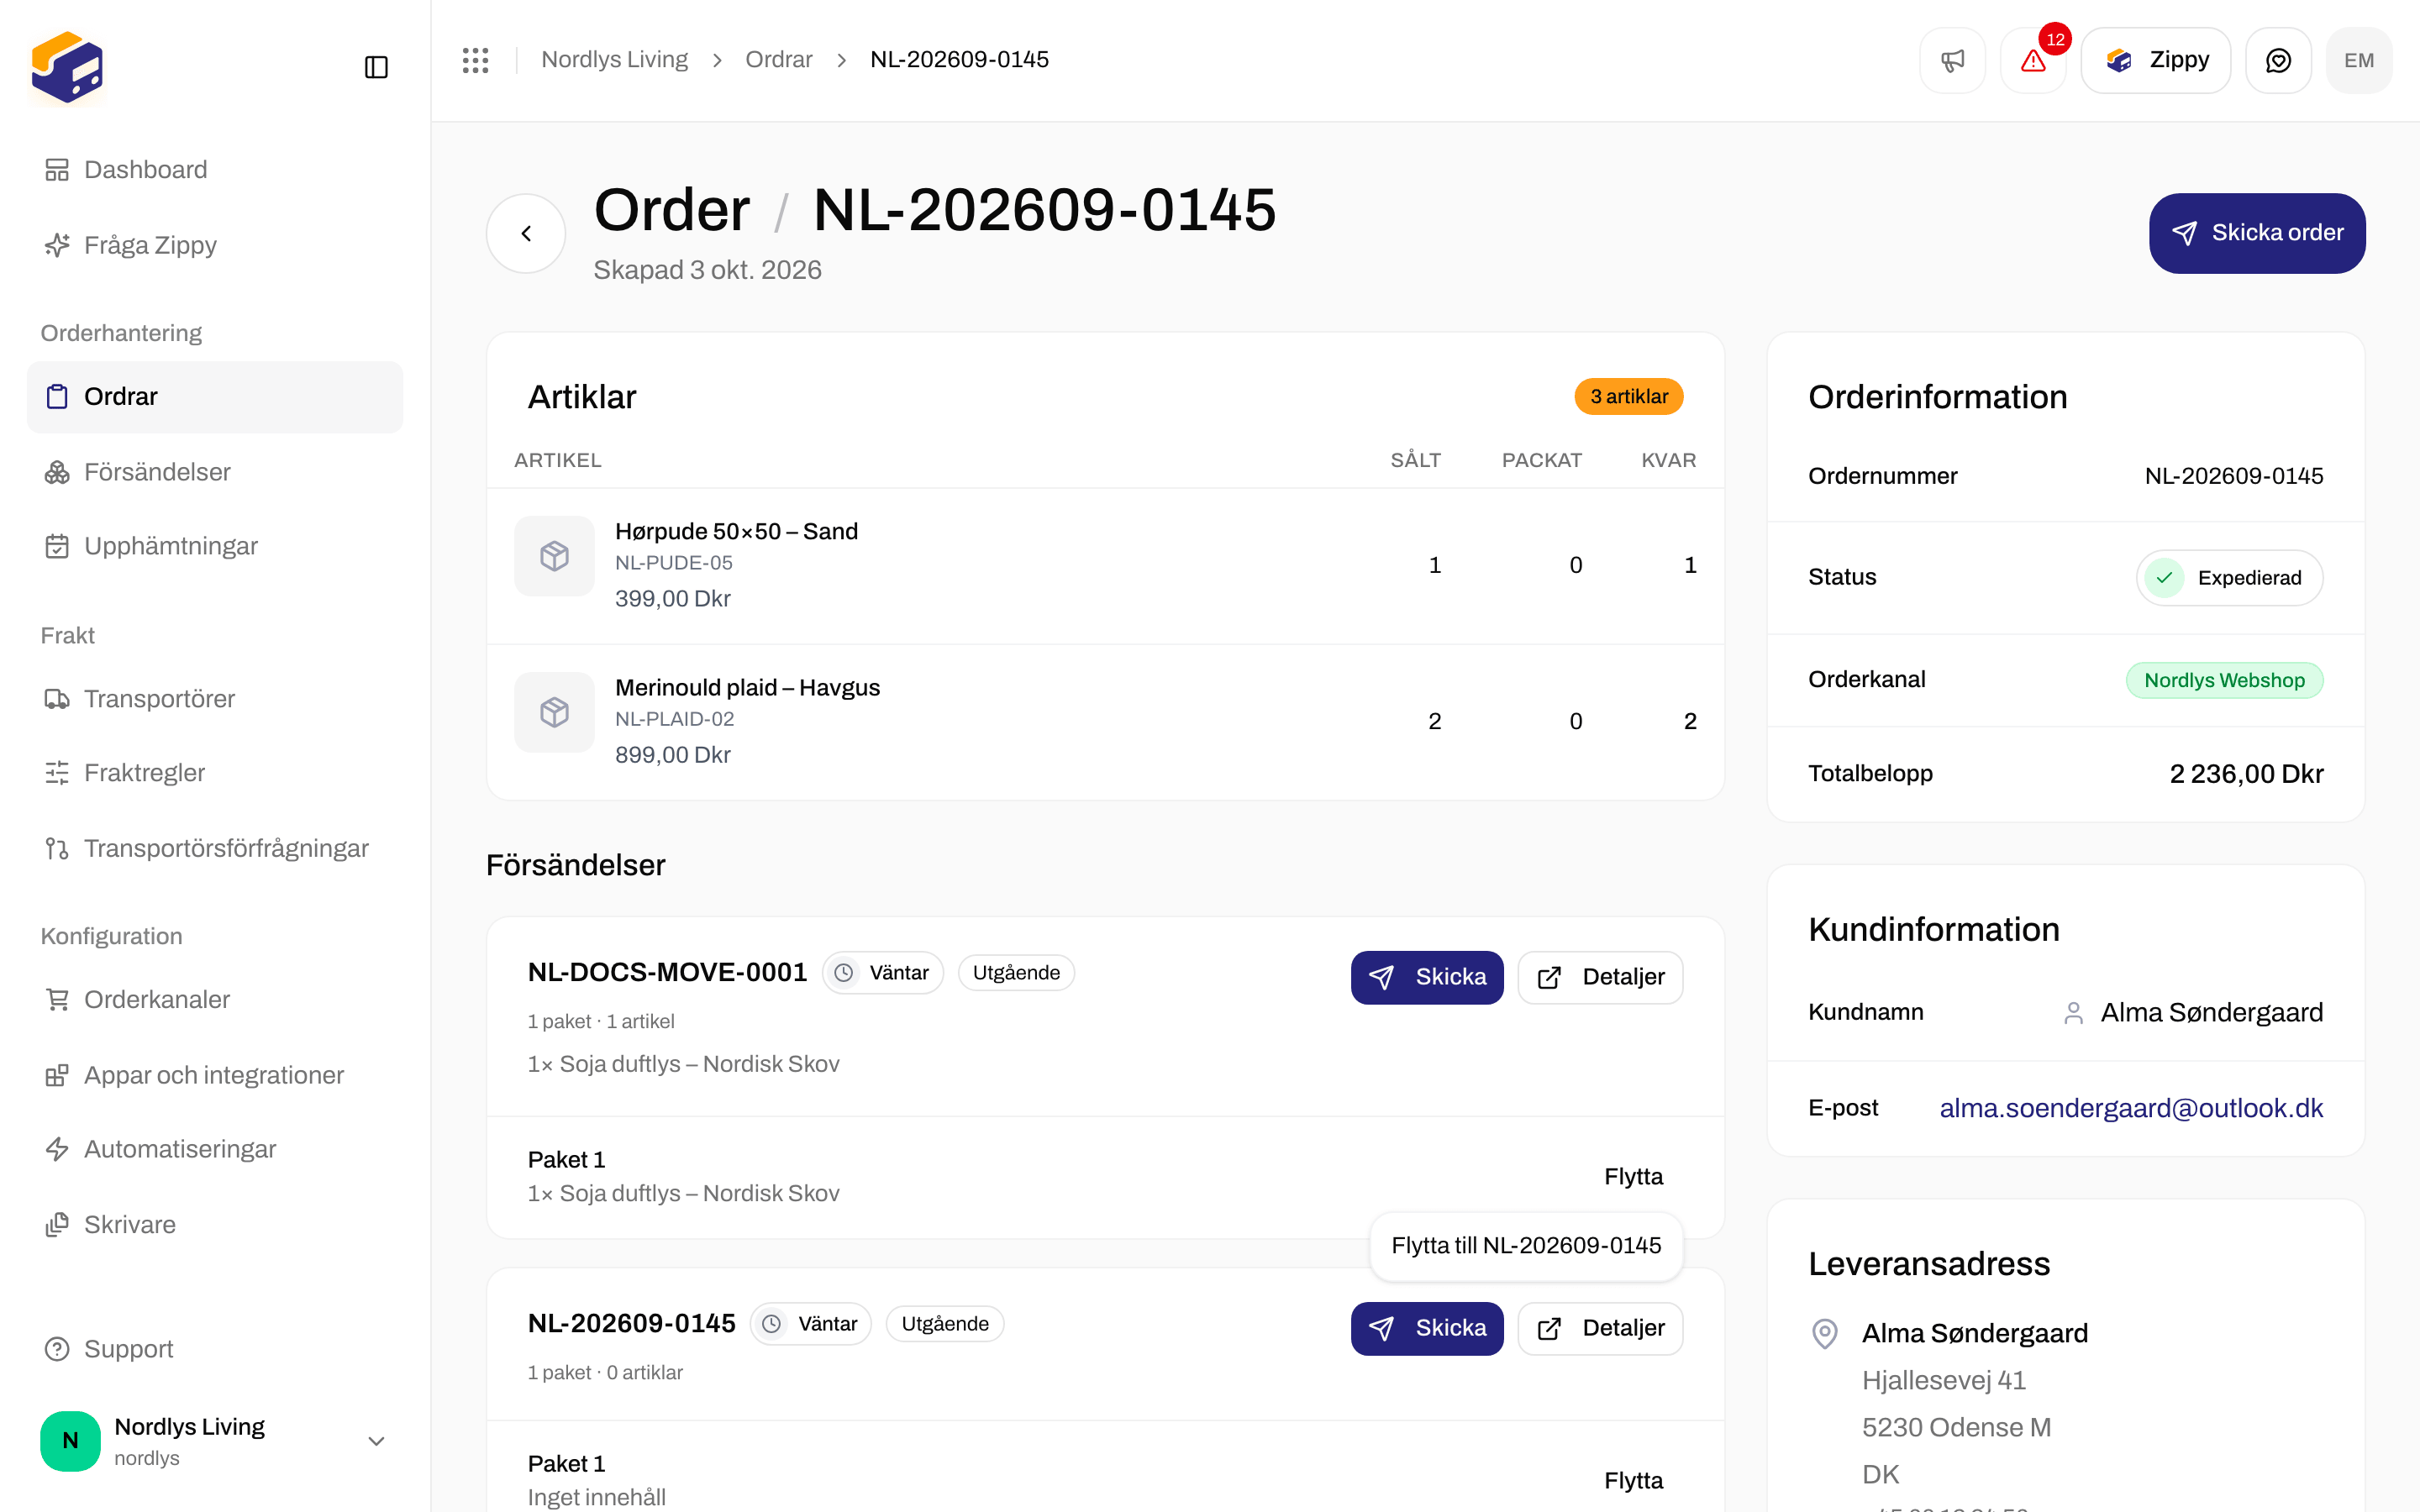Click Hørpude 50×50 product thumbnail

(554, 556)
